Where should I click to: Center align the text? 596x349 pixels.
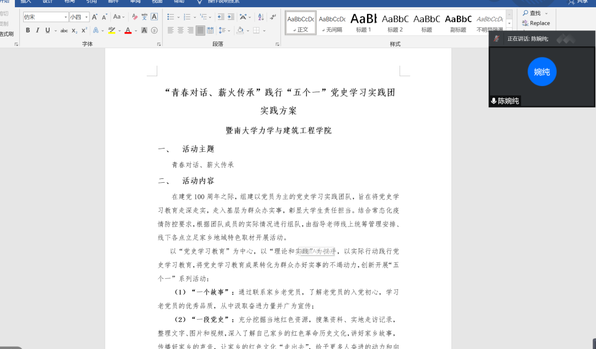(180, 30)
